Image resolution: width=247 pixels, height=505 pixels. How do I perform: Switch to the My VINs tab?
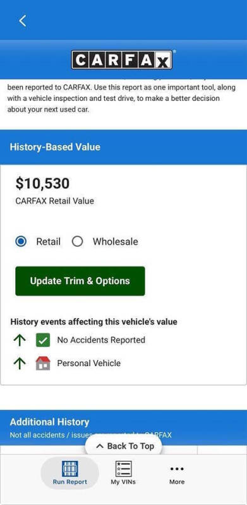coord(123,473)
